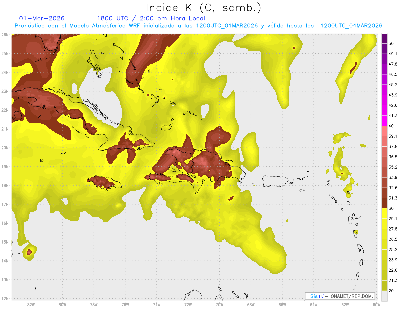
Task: Click the 'ONAMET/REP.DOM.' credit label
Action: pos(351,296)
